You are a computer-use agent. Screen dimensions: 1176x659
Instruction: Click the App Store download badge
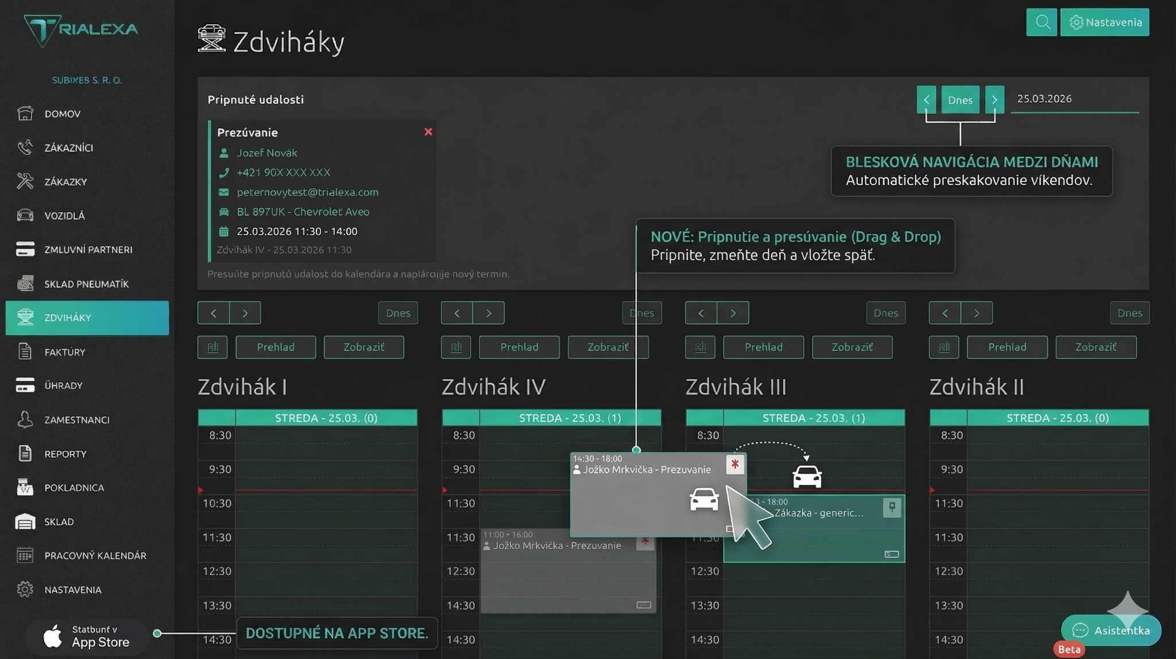87,637
